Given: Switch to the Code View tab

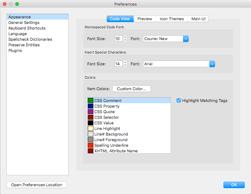Looking at the screenshot, I should click(120, 19).
